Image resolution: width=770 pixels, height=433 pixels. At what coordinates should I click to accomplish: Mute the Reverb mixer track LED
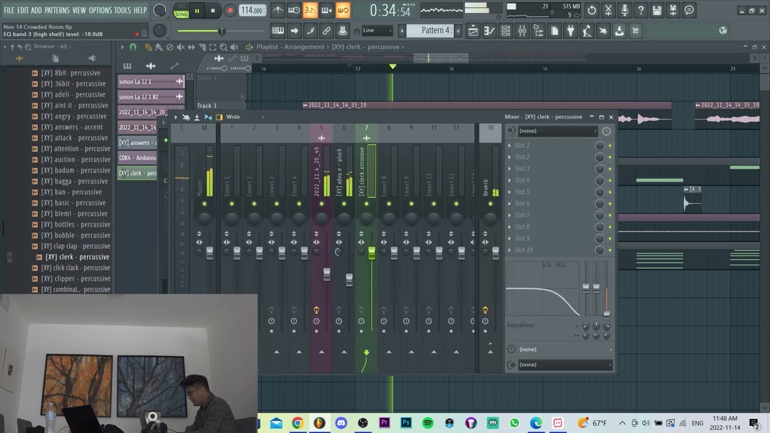click(490, 204)
